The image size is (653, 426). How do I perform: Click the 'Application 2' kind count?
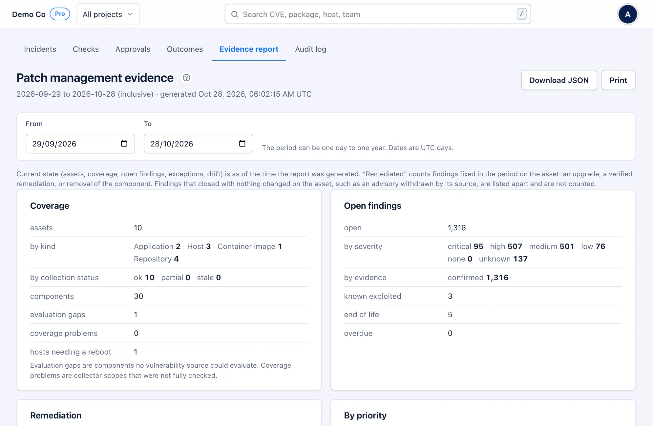tap(157, 246)
